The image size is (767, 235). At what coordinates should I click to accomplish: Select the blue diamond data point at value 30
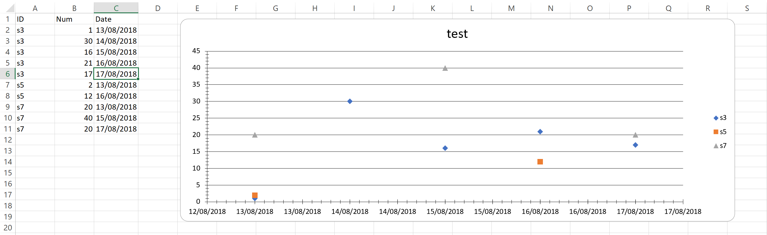(349, 101)
